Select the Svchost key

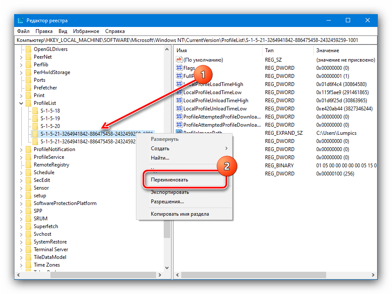(x=42, y=234)
